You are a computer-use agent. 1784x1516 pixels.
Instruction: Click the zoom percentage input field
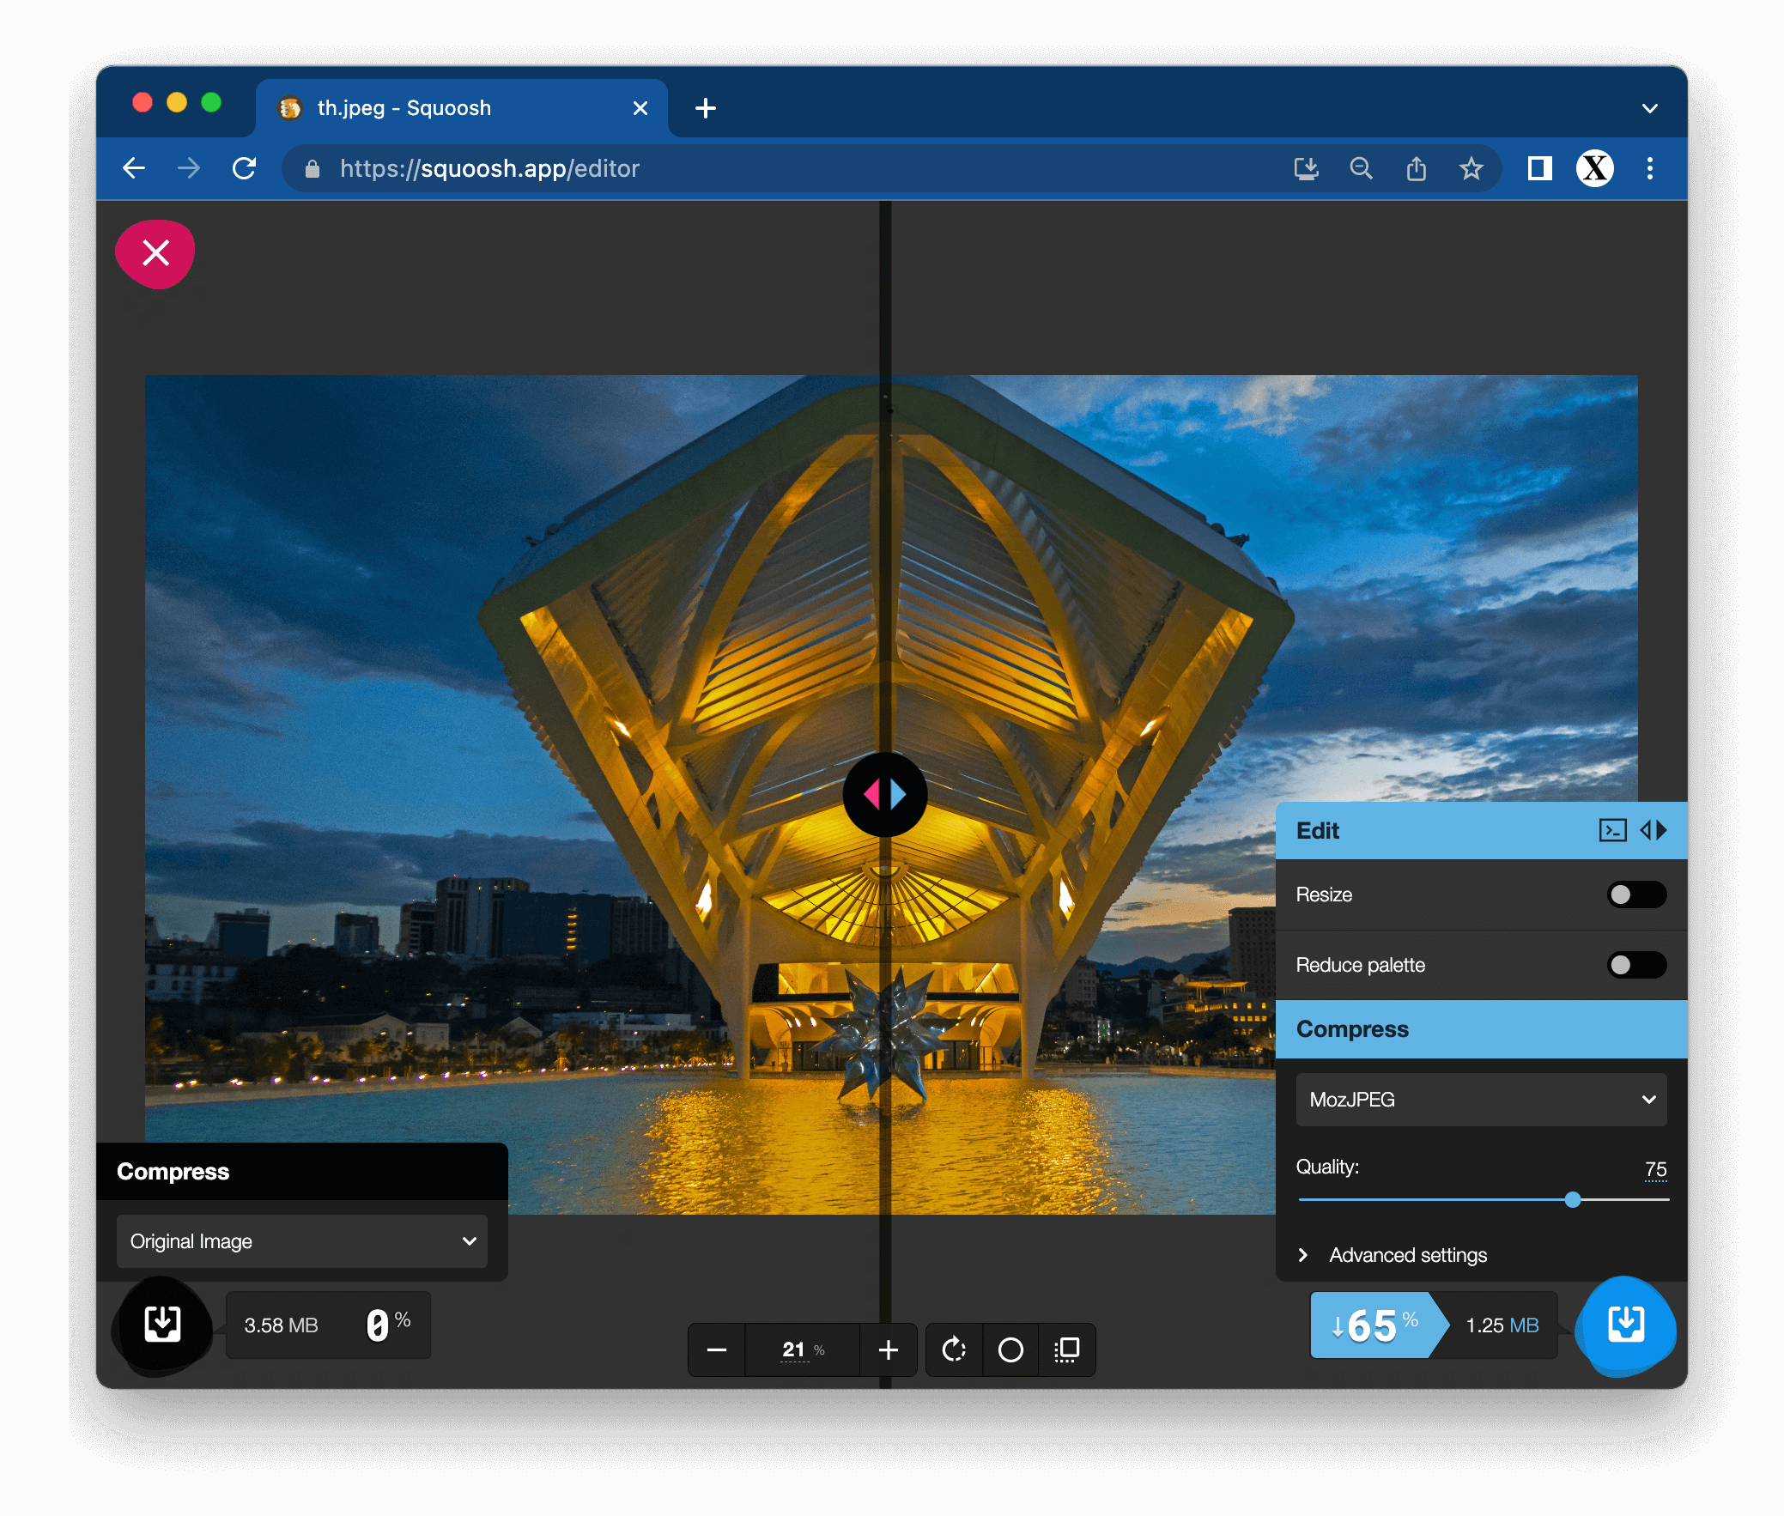pyautogui.click(x=796, y=1350)
